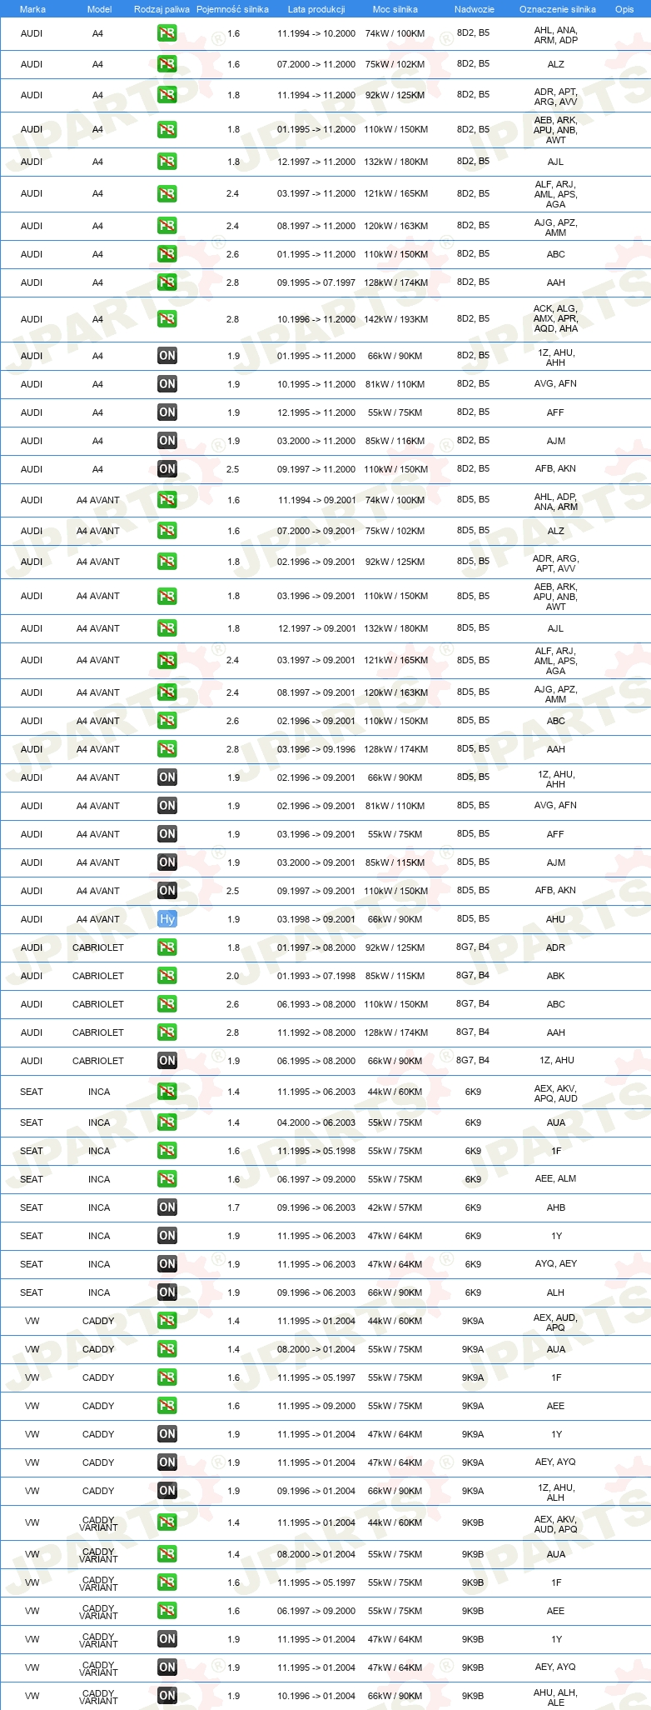Click the PB icon in CADDY VARIANT AEE row
Viewport: 651px width, 1710px height.
pyautogui.click(x=166, y=1611)
